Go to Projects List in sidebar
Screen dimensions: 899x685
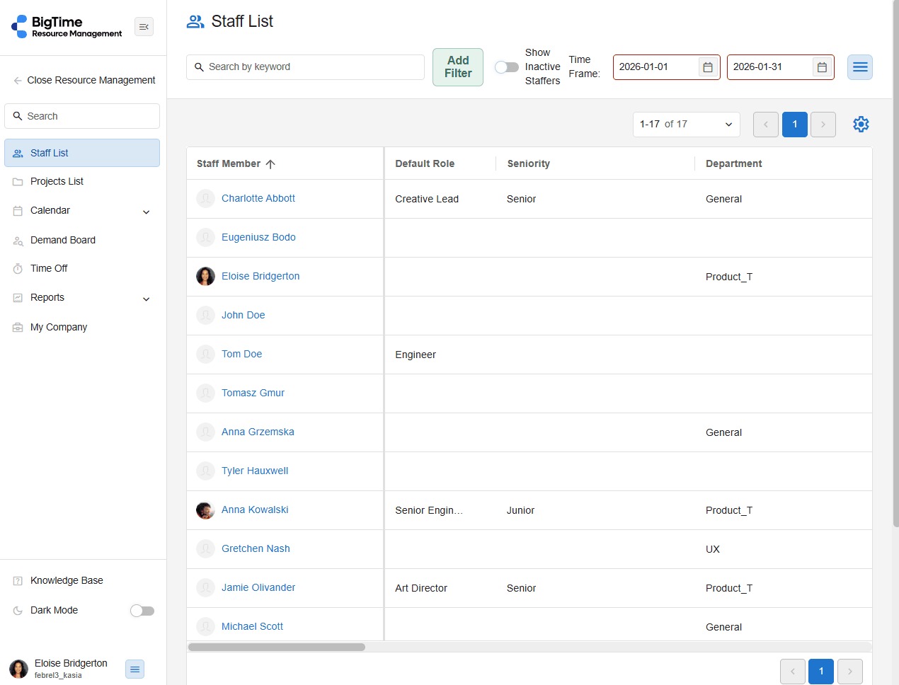click(x=57, y=182)
